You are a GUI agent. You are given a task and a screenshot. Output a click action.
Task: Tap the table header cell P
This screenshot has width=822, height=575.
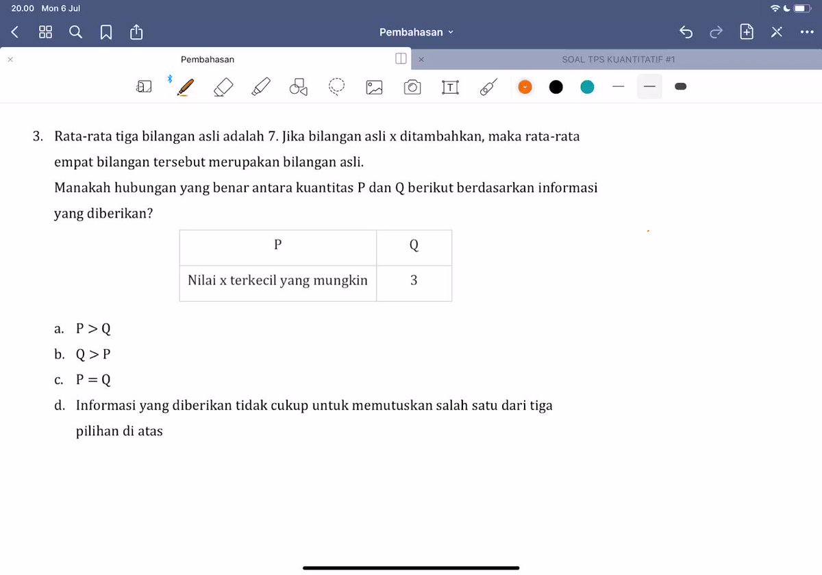click(277, 247)
